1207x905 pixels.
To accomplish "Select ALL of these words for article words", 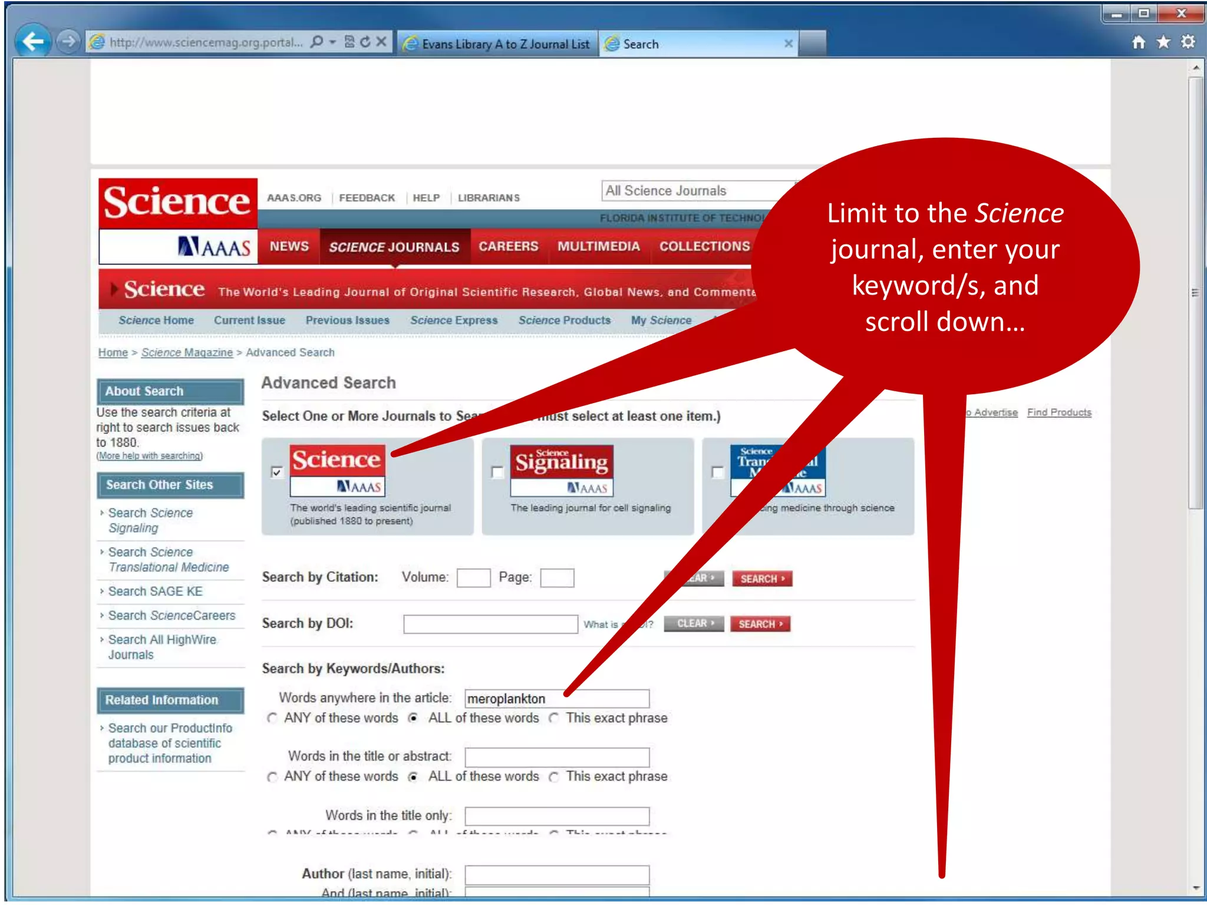I will click(x=413, y=718).
